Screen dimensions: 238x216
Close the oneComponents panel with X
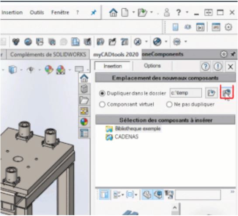click(x=231, y=67)
